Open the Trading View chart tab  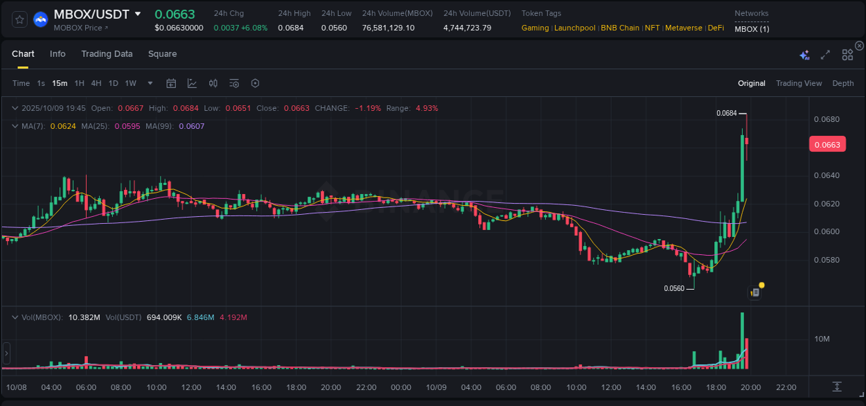click(799, 83)
